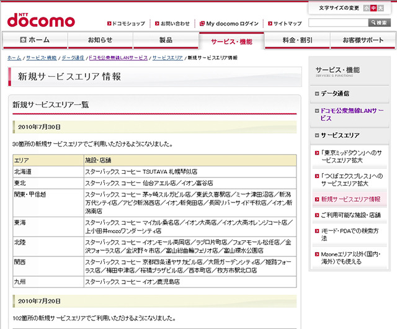
Task: Click arrow icon beside つくばエクスプレス link
Action: pyautogui.click(x=317, y=176)
